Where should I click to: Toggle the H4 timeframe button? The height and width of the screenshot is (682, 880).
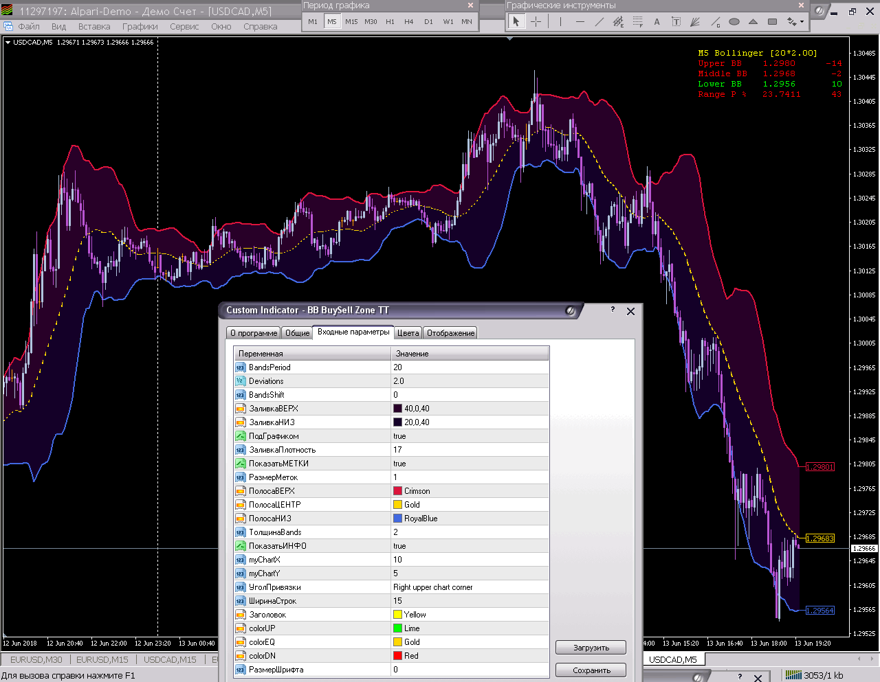click(x=409, y=22)
